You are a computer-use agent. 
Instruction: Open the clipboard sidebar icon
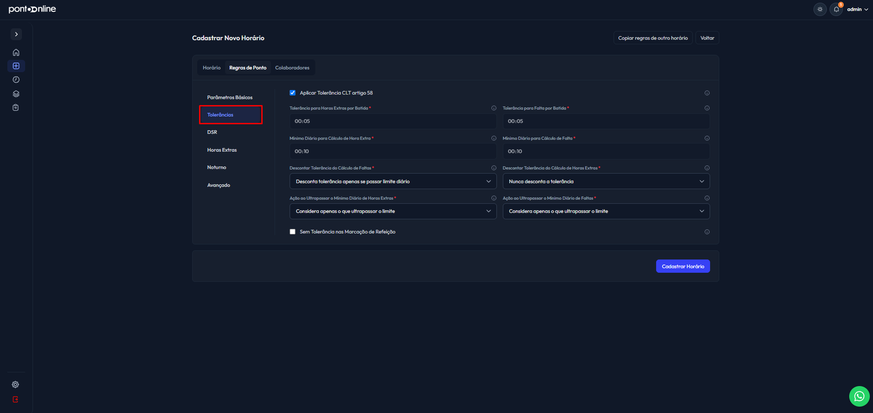click(x=16, y=107)
